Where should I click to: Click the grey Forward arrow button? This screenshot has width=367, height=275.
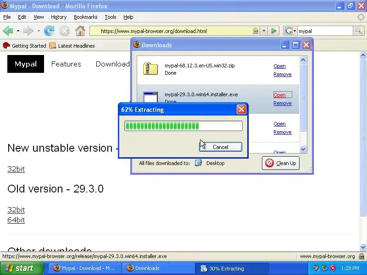tap(28, 31)
